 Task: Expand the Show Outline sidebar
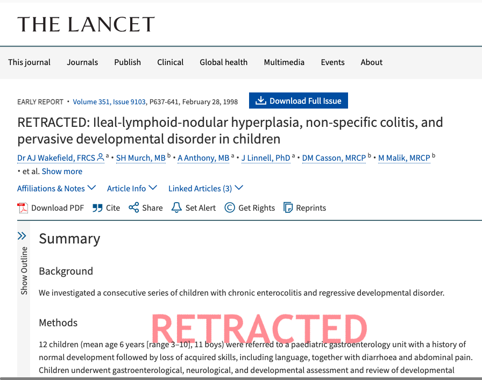click(x=22, y=236)
